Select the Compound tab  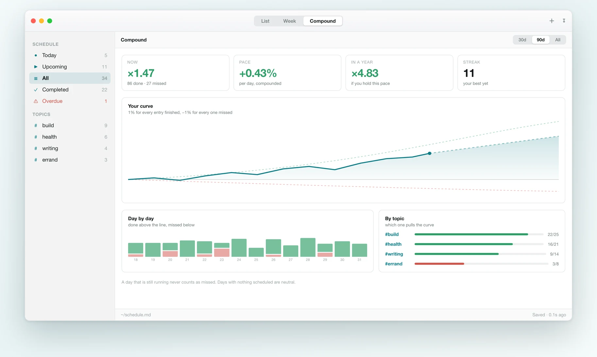click(323, 21)
